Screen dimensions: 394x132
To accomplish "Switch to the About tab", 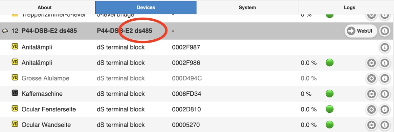I will point(45,7).
